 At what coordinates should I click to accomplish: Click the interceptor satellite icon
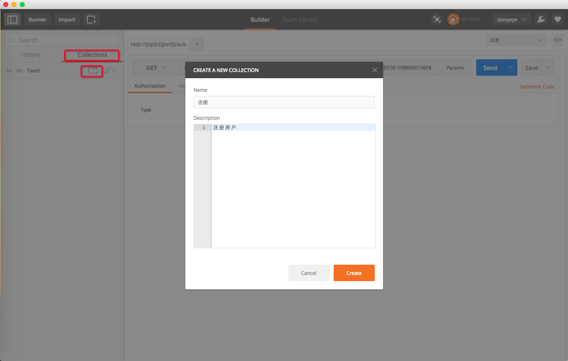point(437,19)
